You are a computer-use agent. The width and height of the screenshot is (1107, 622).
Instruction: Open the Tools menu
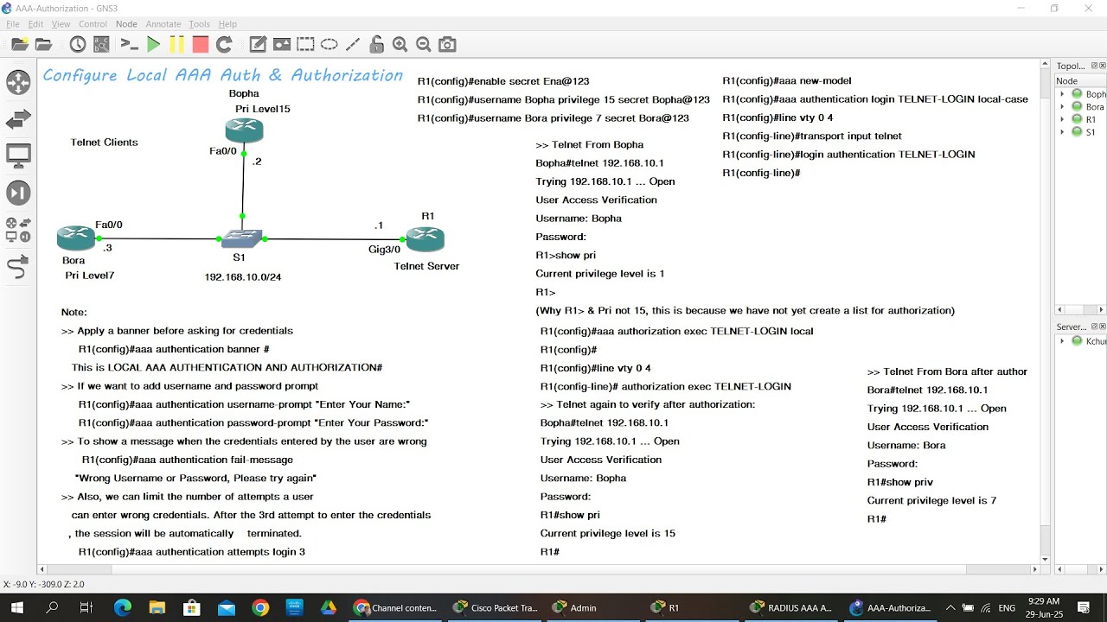coord(200,24)
